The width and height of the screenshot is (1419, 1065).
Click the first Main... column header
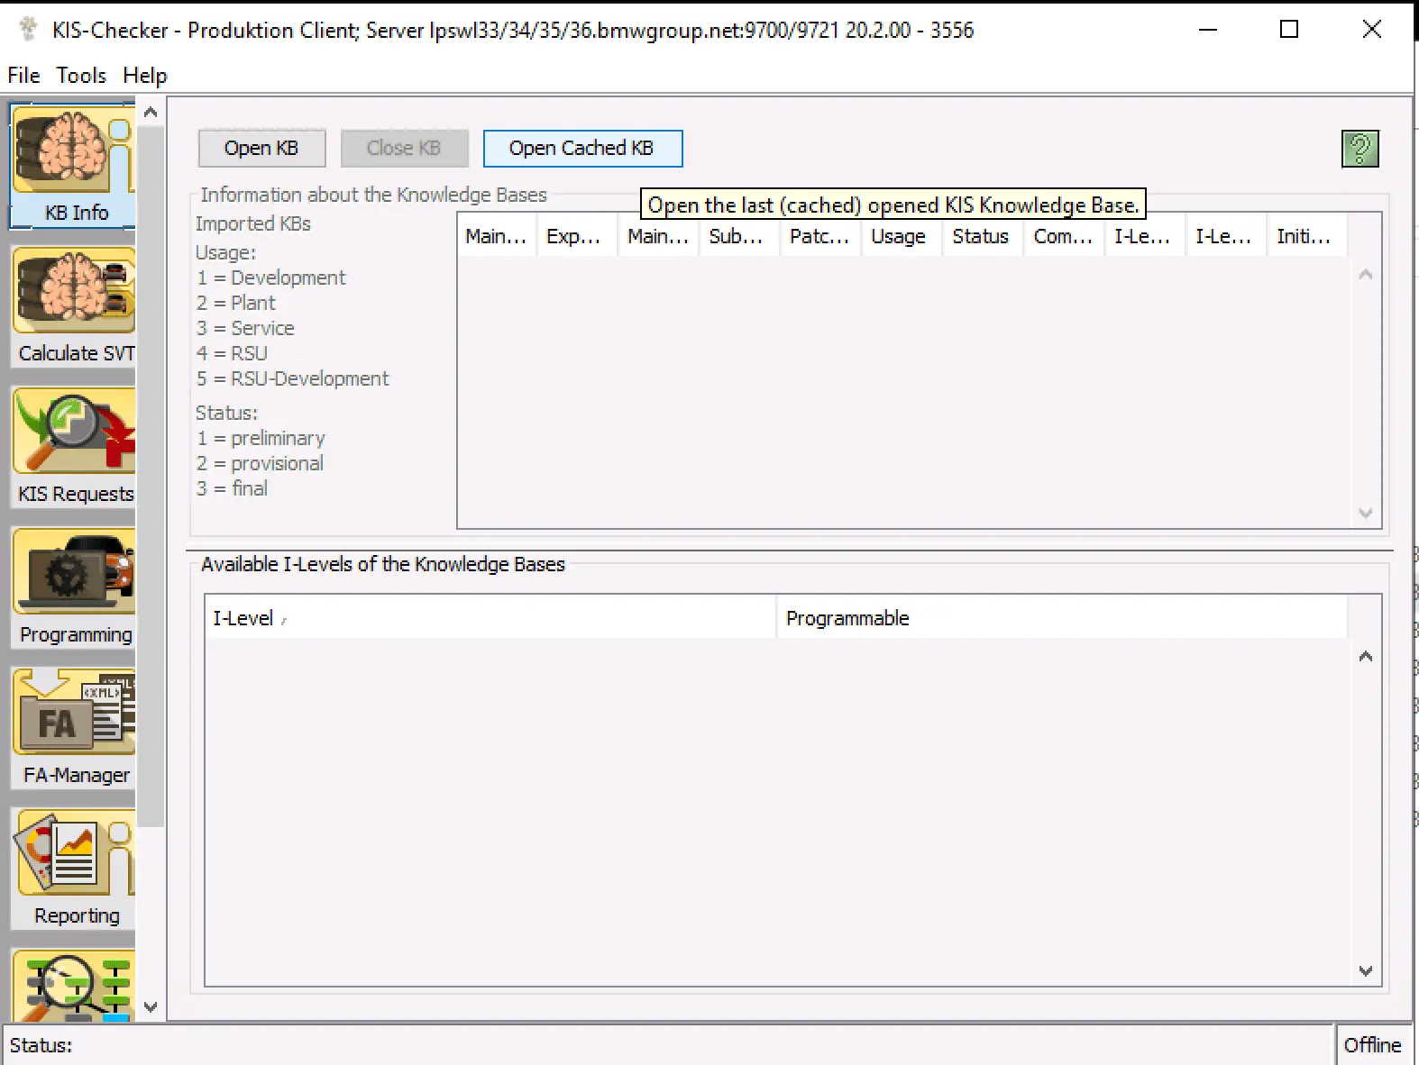click(x=496, y=236)
